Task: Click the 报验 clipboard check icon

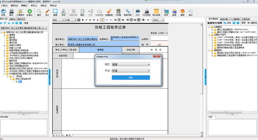Action: pos(82,12)
